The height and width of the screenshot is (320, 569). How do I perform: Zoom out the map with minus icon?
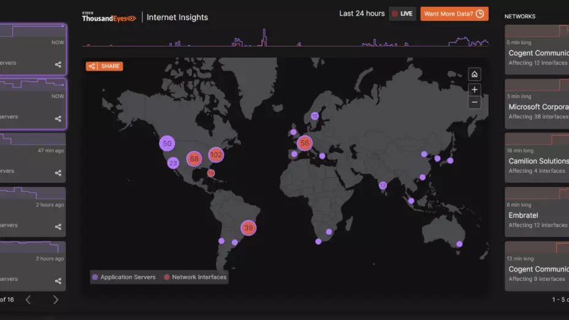475,102
